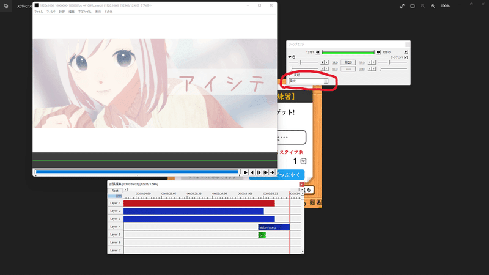Increase the first-row left value 33.0
The width and height of the screenshot is (489, 275).
pyautogui.click(x=326, y=62)
